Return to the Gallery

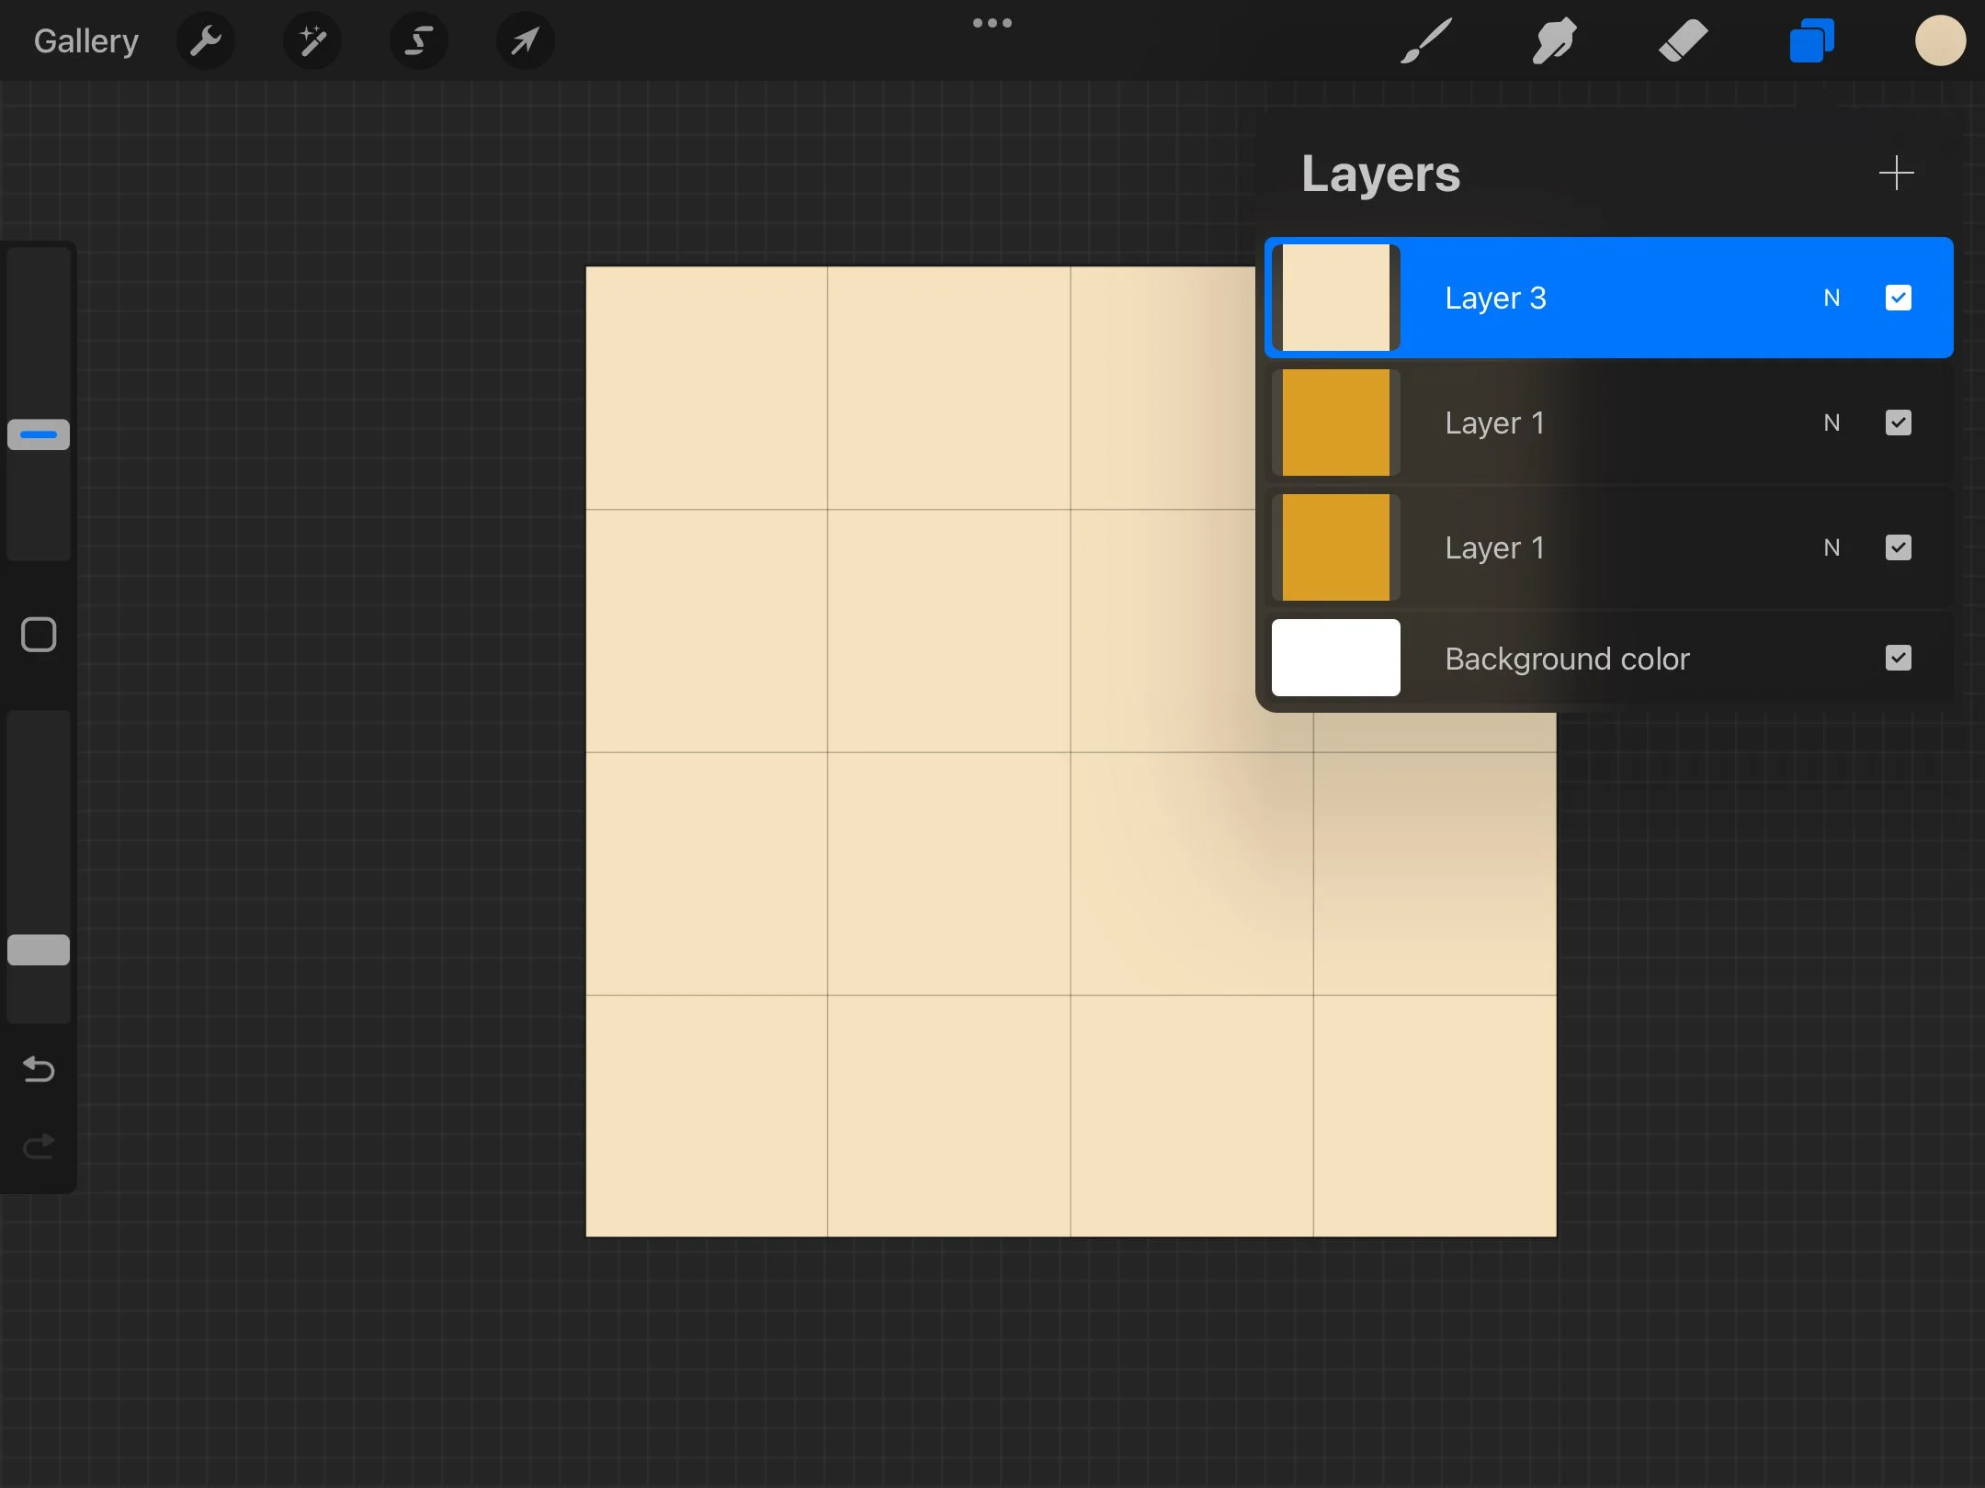[x=85, y=39]
